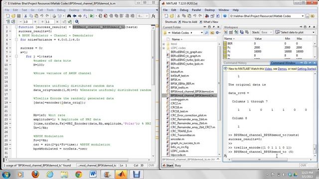Collapse for-loop fold at line 4
Screen dimensions: 319x179
[16, 40]
